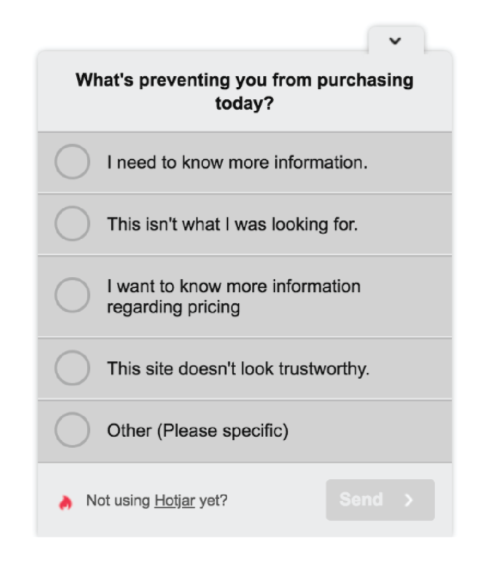Select 'This site doesn't look trustworthy' radio

[x=73, y=368]
